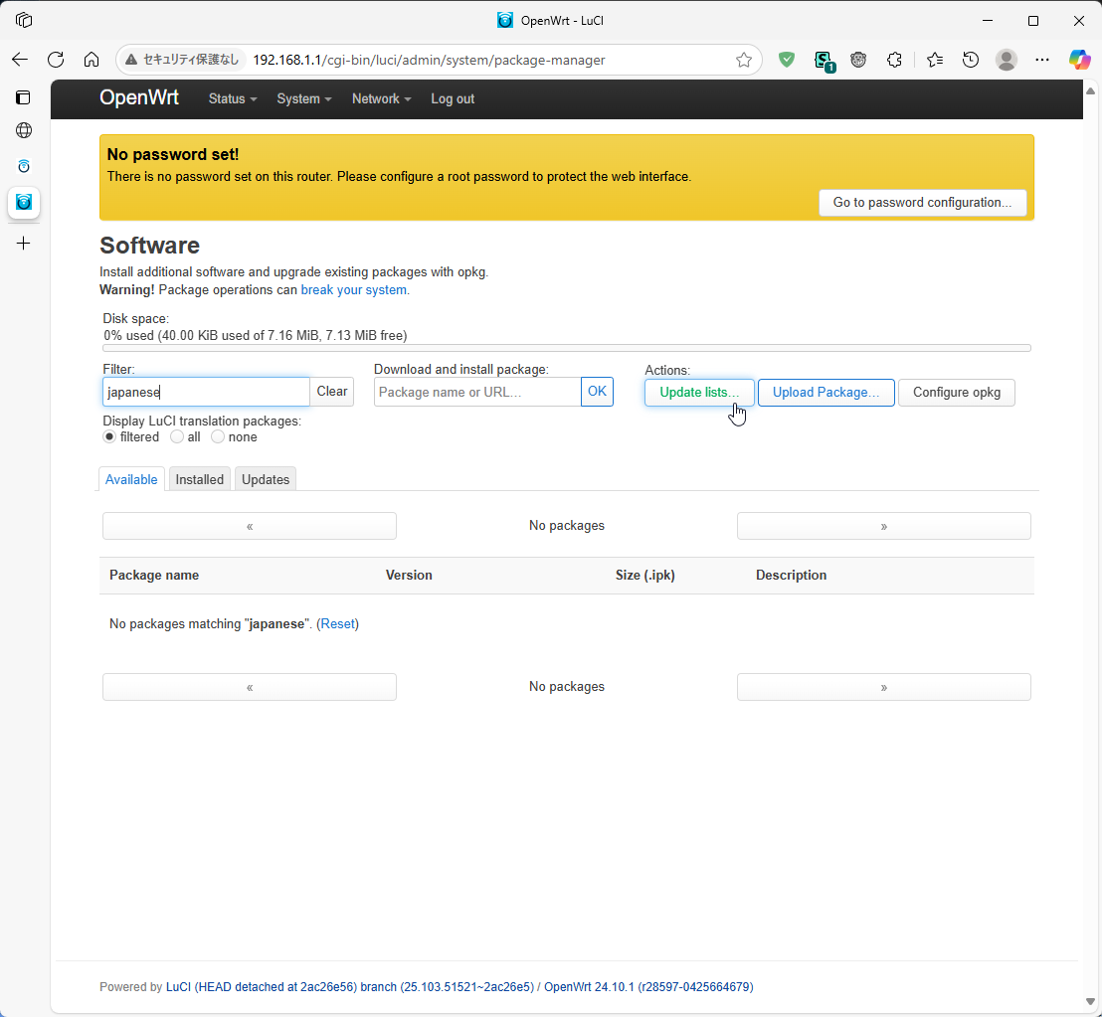
Task: Open the user profile avatar
Action: pyautogui.click(x=1007, y=60)
